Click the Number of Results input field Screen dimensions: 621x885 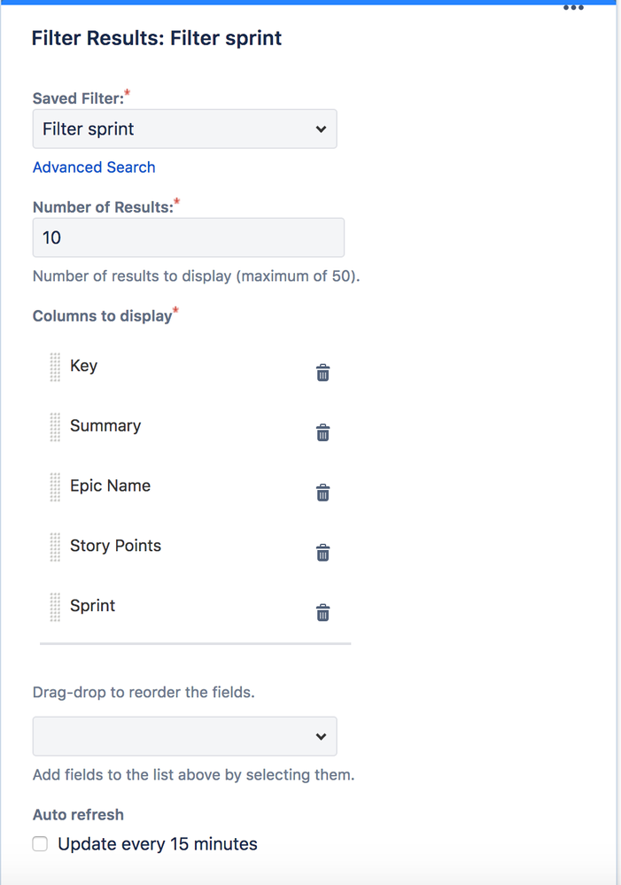pos(188,237)
